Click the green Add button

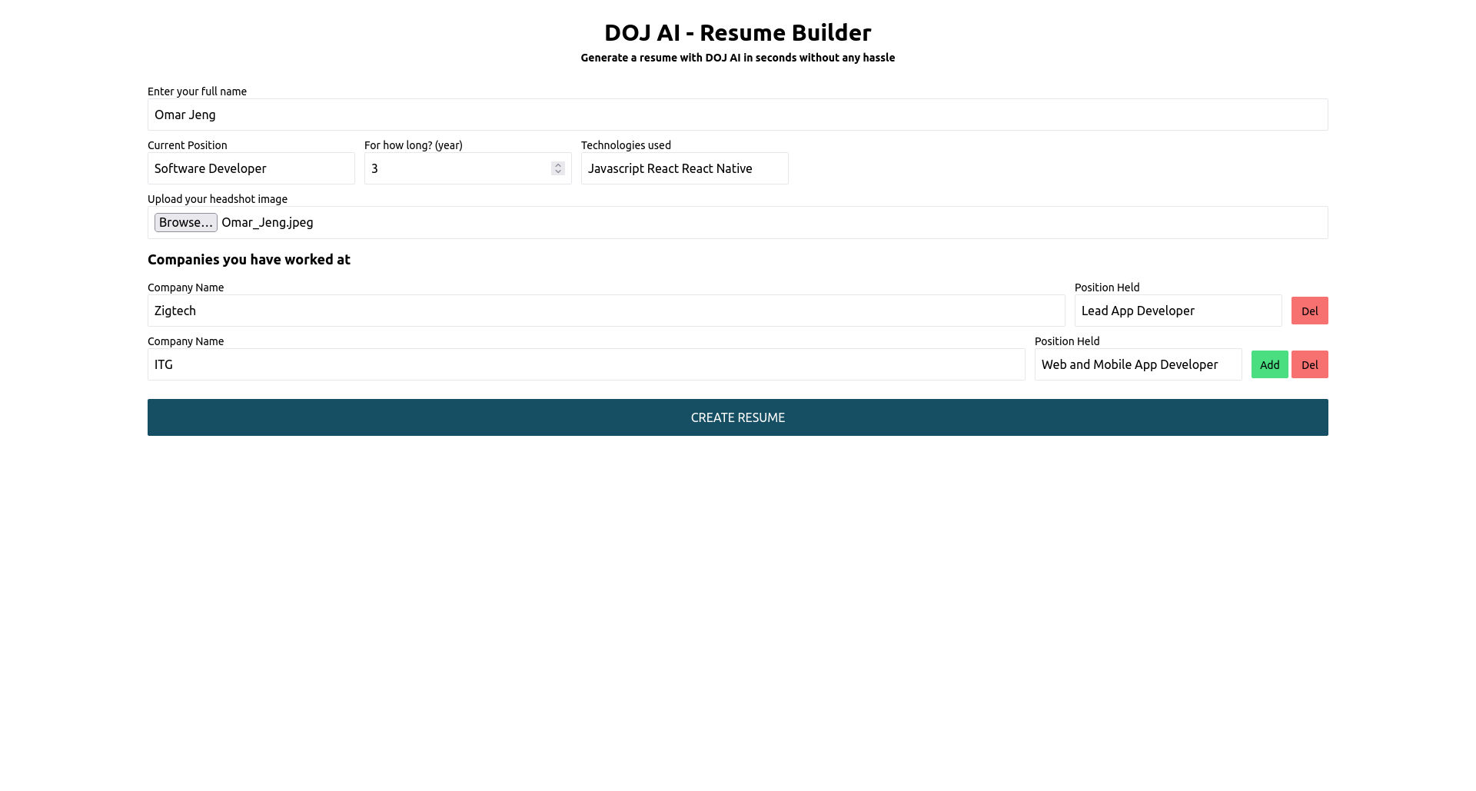point(1269,364)
